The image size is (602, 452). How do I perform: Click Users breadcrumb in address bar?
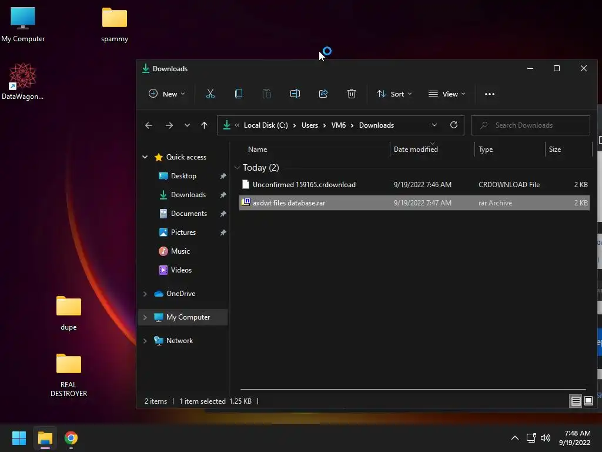pyautogui.click(x=309, y=125)
